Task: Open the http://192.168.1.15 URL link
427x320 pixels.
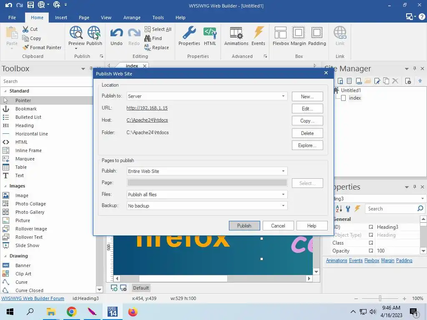Action: click(147, 108)
